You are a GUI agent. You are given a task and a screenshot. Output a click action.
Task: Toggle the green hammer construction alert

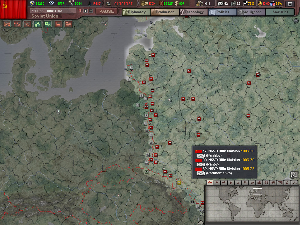[x=37, y=24]
